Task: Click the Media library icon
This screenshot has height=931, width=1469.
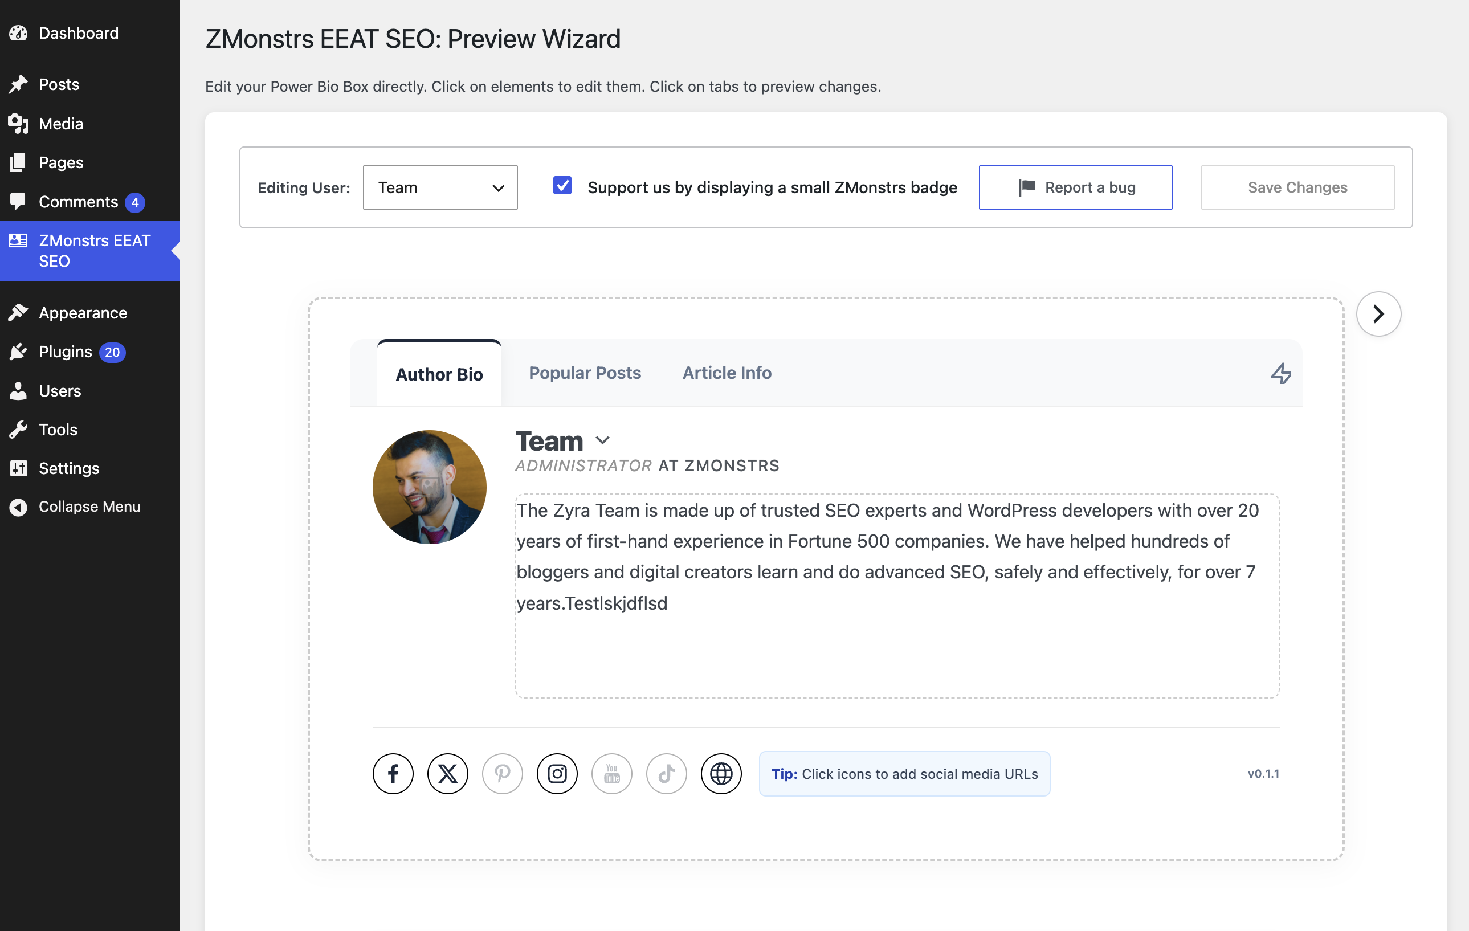Action: [x=18, y=123]
